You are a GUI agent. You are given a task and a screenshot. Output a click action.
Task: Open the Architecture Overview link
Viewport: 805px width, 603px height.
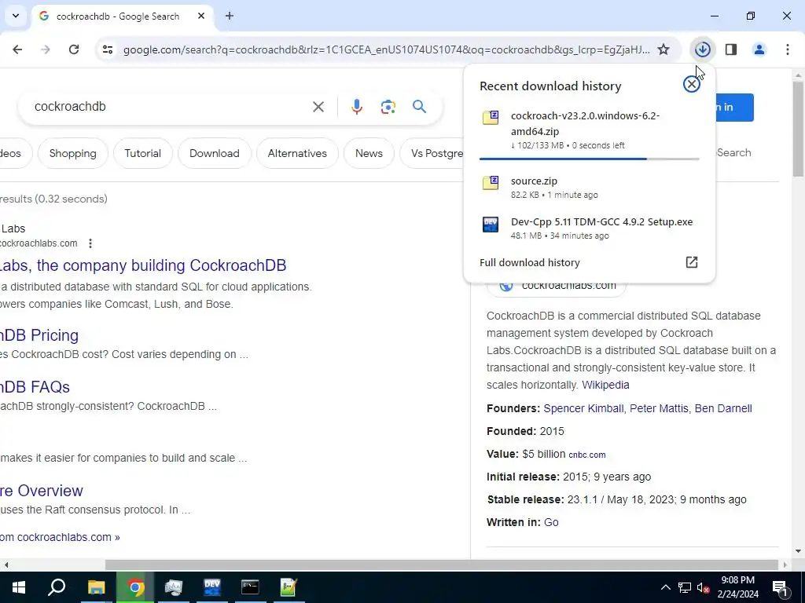[x=41, y=491]
